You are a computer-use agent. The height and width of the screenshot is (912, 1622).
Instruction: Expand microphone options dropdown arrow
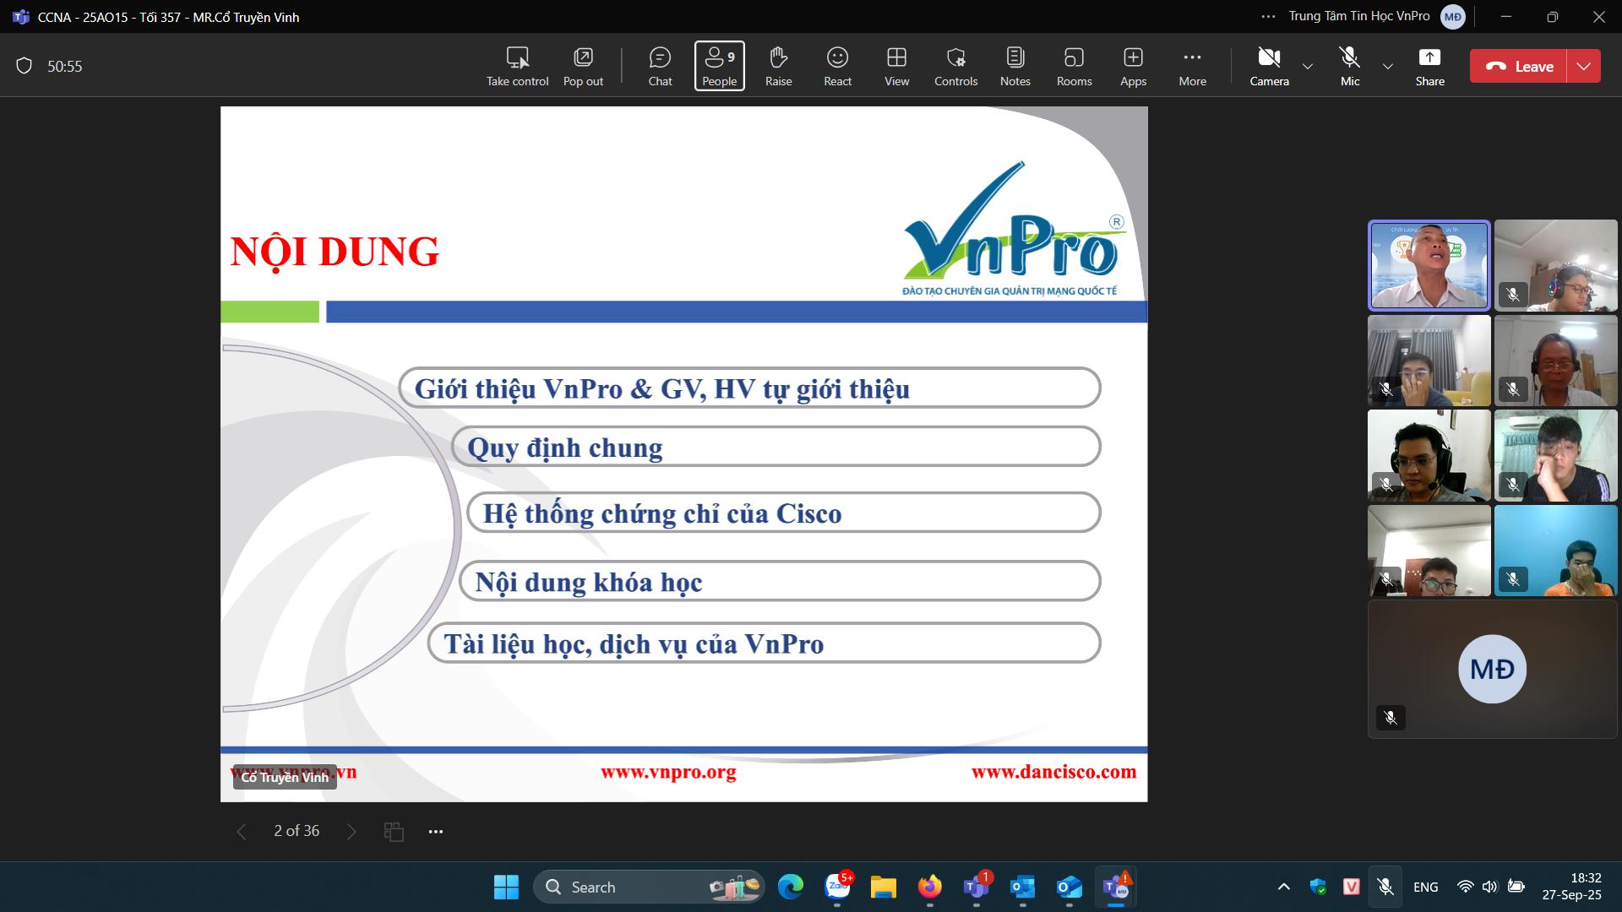pyautogui.click(x=1387, y=66)
